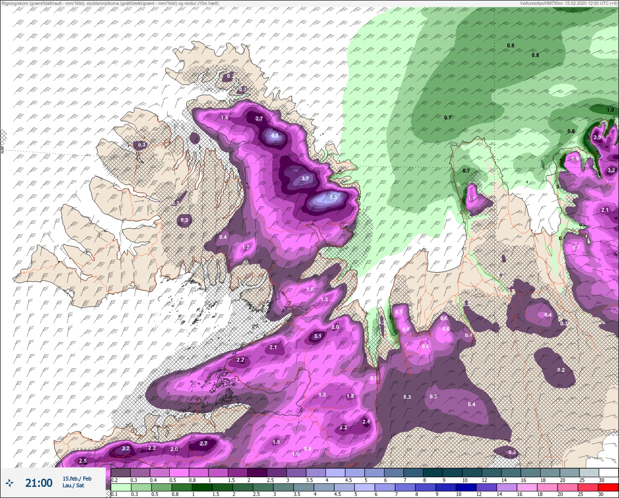Image resolution: width=619 pixels, height=498 pixels.
Task: Click the 1.2 precipitation value on the map
Action: point(246,247)
